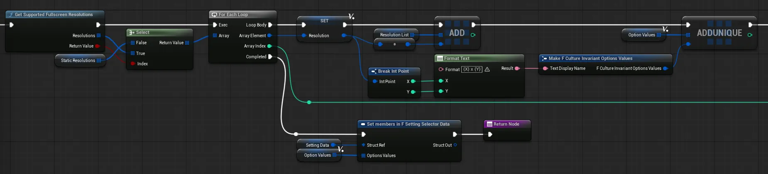This screenshot has width=768, height=174.
Task: Click the X input pin on the Format Text node
Action: tap(441, 81)
